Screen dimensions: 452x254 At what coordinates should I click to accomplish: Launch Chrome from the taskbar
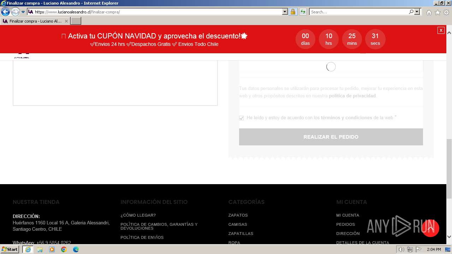(64, 249)
